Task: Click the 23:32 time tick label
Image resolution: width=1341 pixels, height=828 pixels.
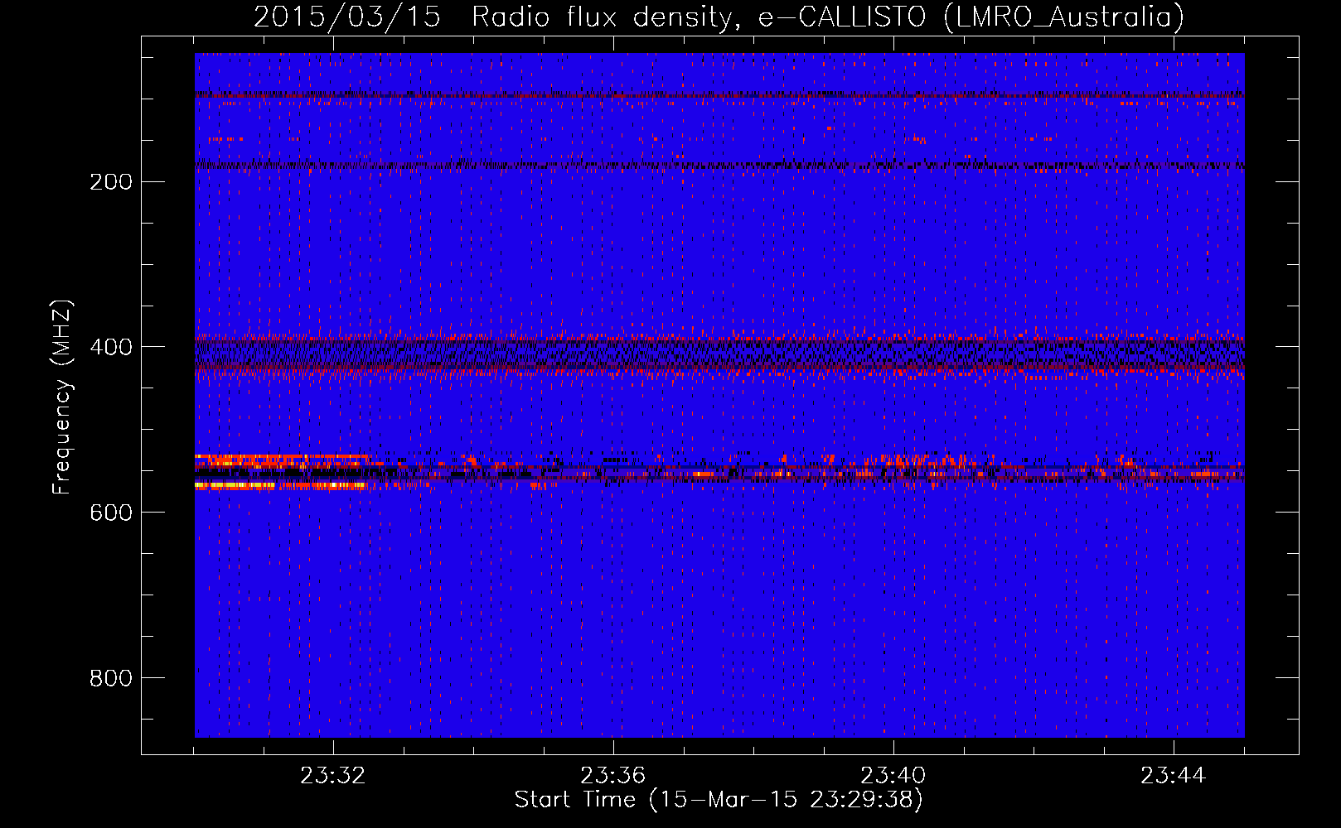Action: (333, 776)
